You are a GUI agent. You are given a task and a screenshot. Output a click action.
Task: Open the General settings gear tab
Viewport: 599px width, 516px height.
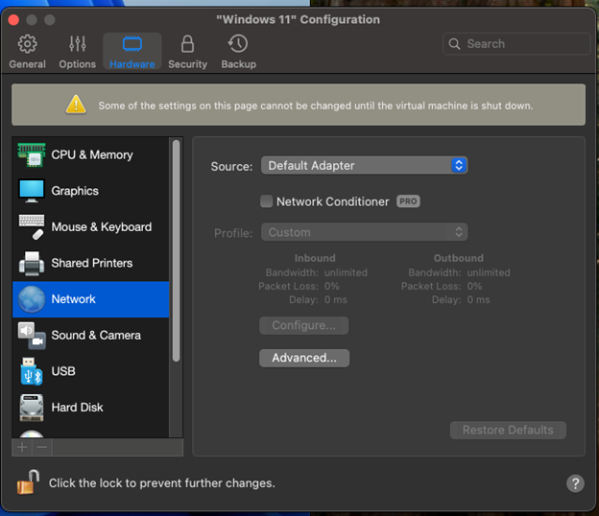coord(27,52)
